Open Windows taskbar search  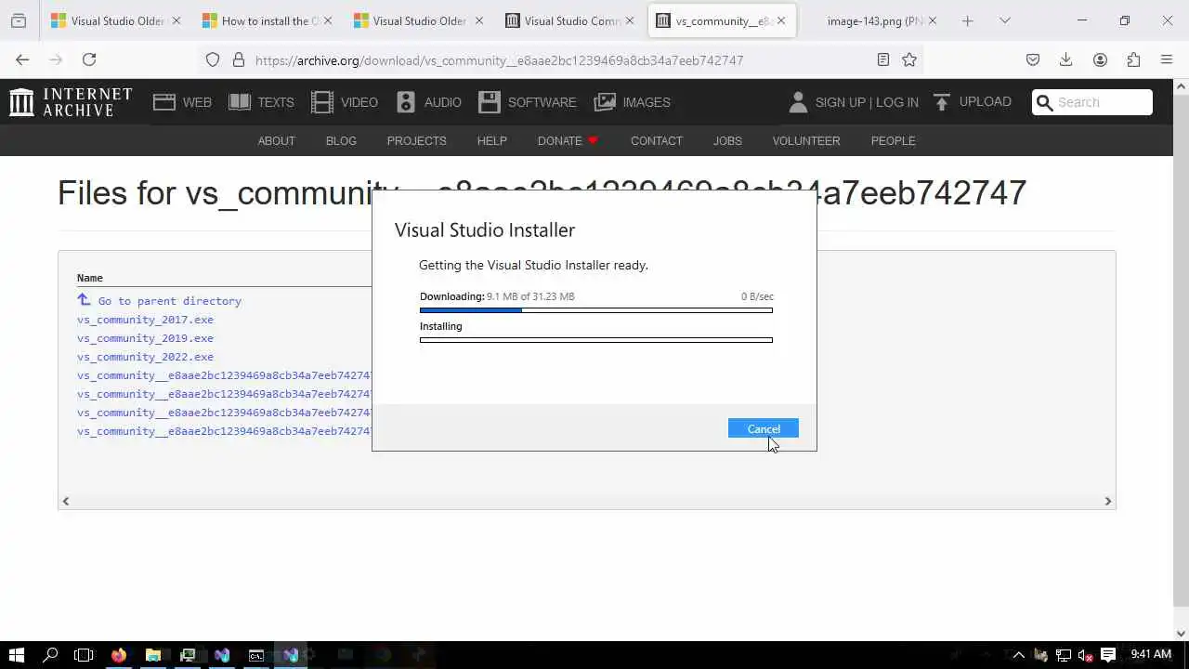point(50,655)
